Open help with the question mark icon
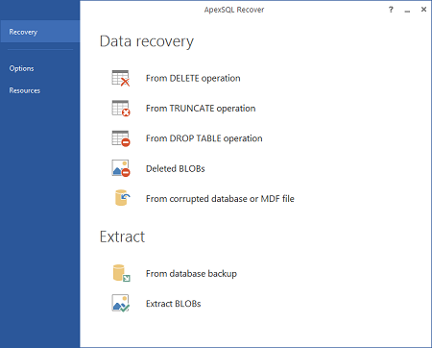 coord(391,10)
